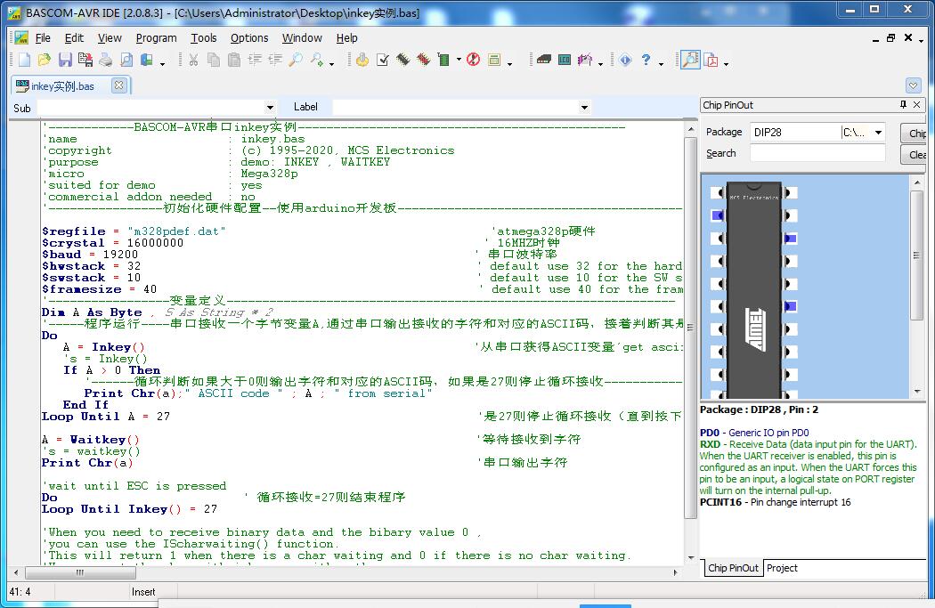Open the Options menu
This screenshot has height=608, width=935.
click(249, 38)
